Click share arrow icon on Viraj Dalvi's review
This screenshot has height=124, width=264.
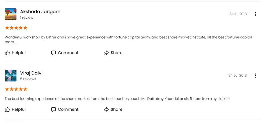[106, 110]
